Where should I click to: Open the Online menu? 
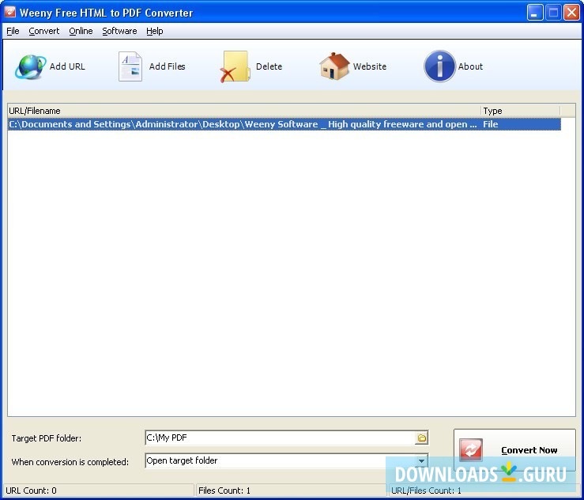(x=81, y=31)
